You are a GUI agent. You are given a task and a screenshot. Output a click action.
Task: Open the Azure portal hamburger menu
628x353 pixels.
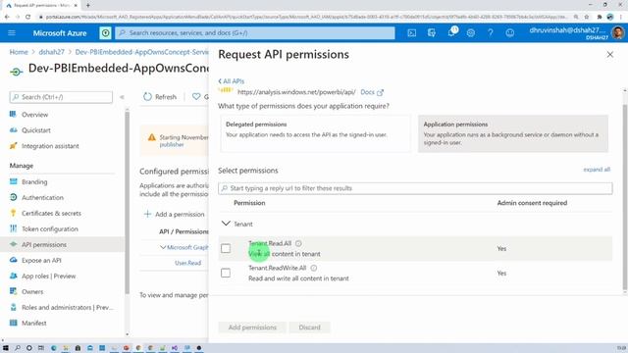12,32
